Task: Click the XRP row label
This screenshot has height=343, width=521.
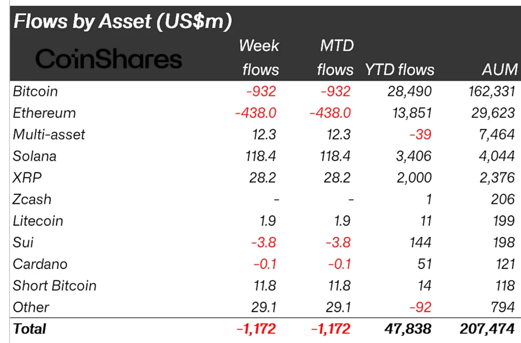Action: point(27,178)
